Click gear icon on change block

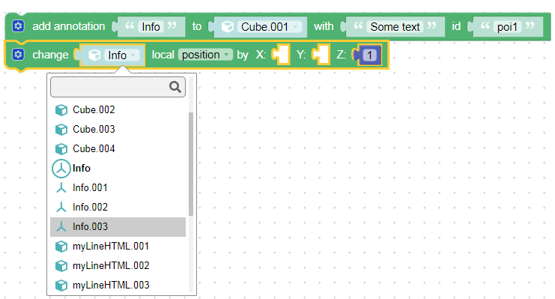click(x=18, y=55)
